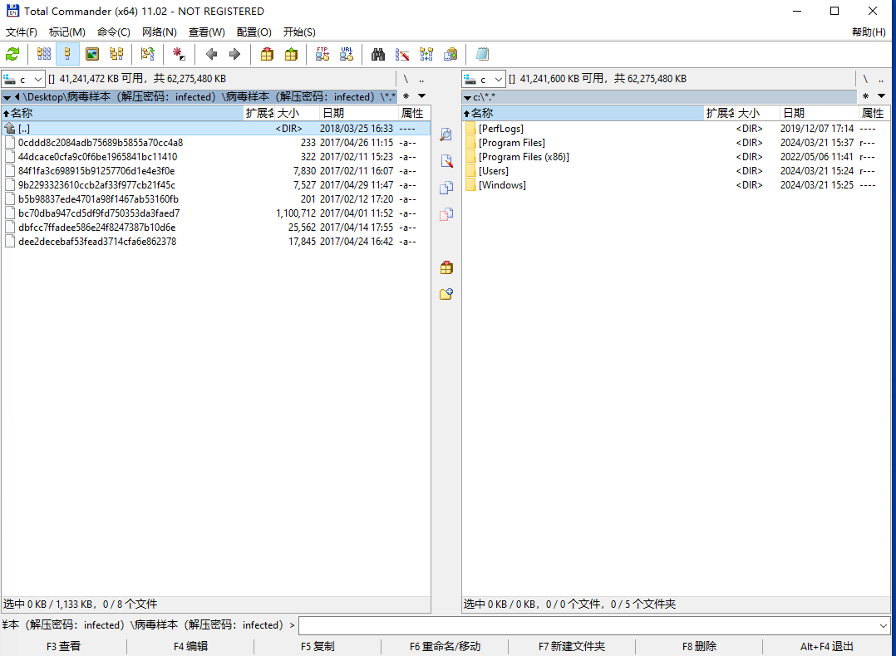Select the [..] parent directory row
The width and height of the screenshot is (896, 656).
216,129
